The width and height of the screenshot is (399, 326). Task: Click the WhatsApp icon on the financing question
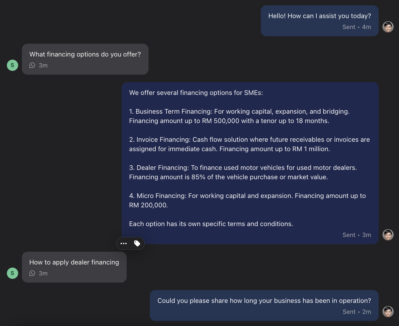coord(32,65)
